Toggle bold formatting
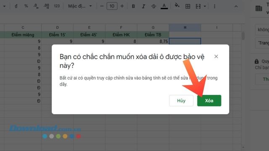 coord(133,6)
